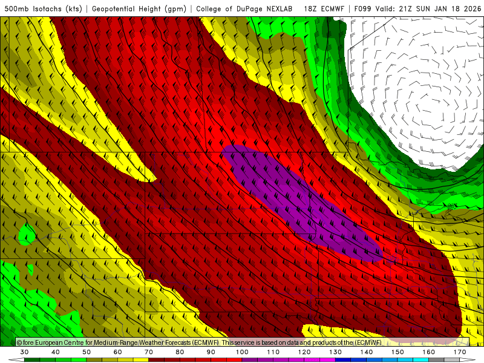Select the "College of DuPage NEXLAB" text
Screen dimensions: 484x363
coord(244,8)
